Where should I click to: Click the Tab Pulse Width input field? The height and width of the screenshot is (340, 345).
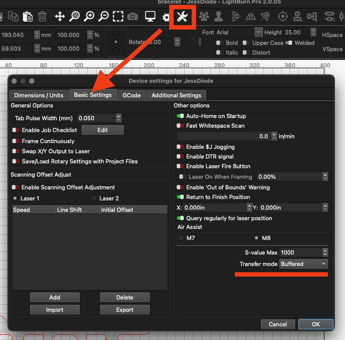tap(96, 118)
